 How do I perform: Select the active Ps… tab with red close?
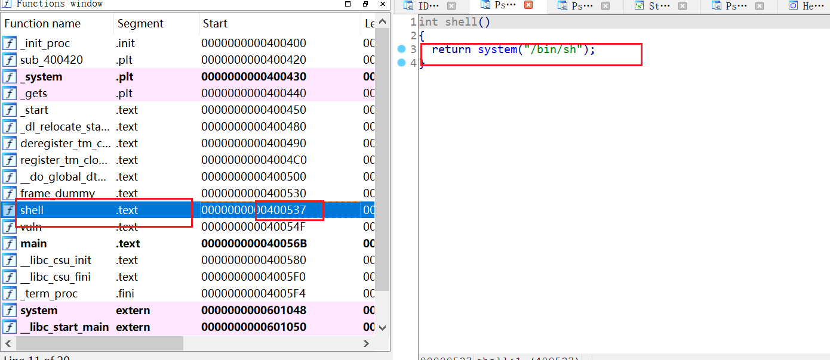click(508, 6)
